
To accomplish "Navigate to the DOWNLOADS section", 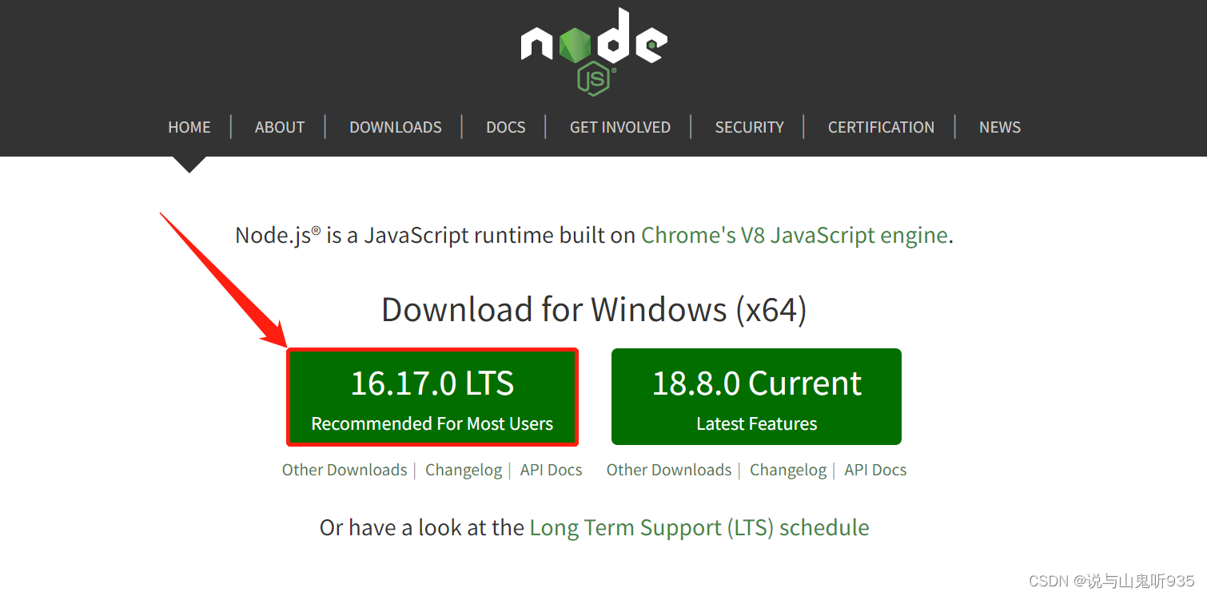I will tap(395, 127).
